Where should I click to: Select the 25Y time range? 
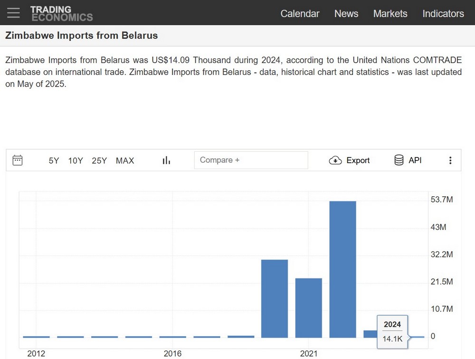coord(99,161)
